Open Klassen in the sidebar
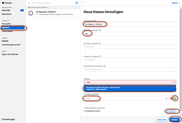The width and height of the screenshot is (182, 123). tap(6, 27)
